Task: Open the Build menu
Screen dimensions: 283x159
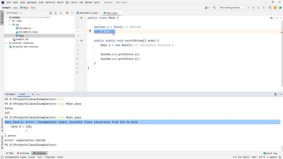Action: 60,2
